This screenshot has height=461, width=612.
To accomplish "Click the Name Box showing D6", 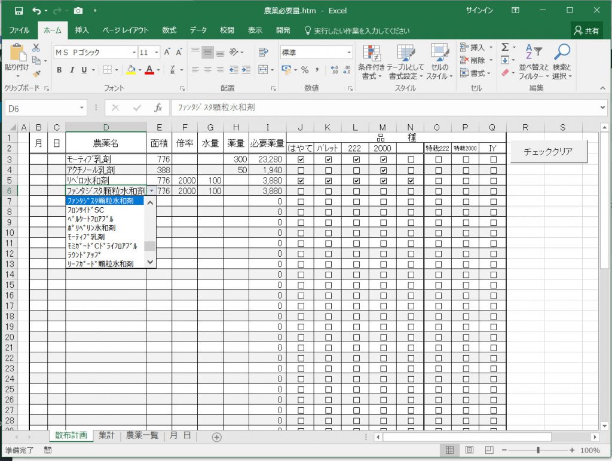I will coord(42,108).
